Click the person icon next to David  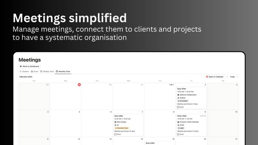(x=178, y=125)
